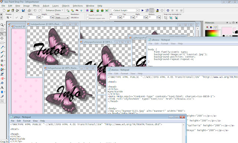Open the Edit menu in ulkoasu Notepad
Image resolution: width=238 pixels, height=143 pixels.
tap(157, 43)
